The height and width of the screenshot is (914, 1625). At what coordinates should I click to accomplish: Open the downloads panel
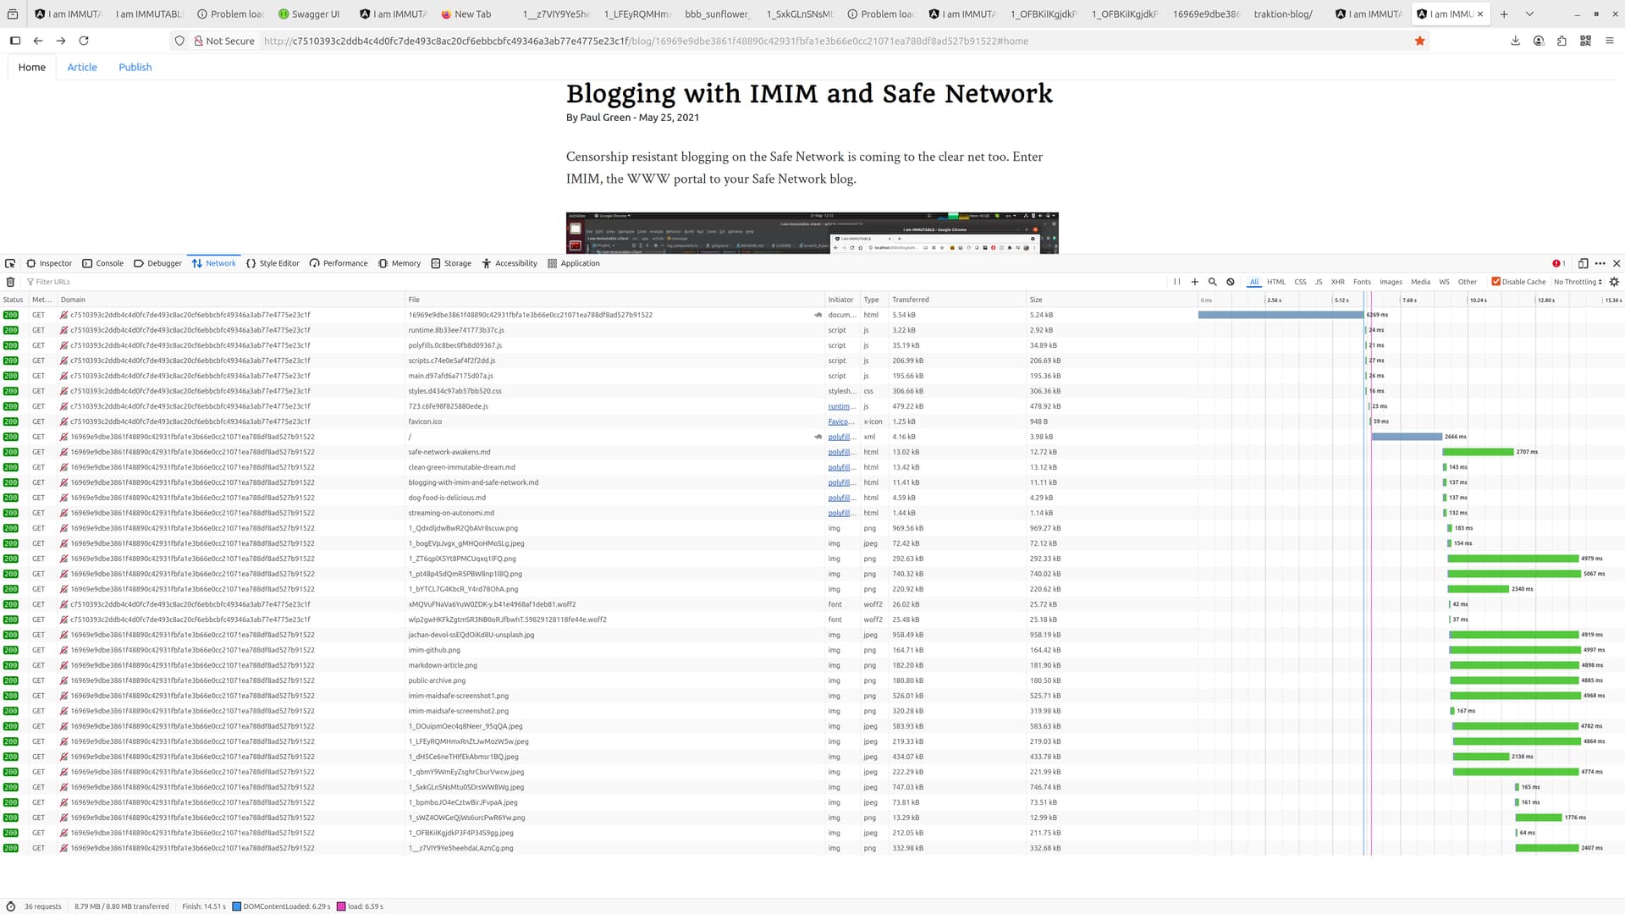(x=1516, y=41)
